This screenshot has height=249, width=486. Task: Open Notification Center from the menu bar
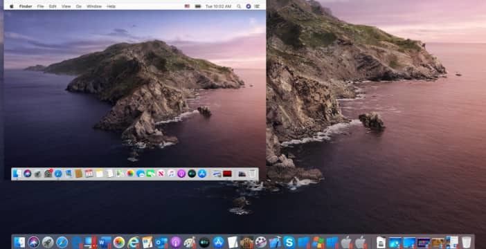coord(258,6)
